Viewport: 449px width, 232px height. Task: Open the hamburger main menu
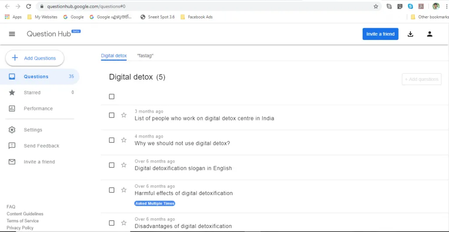click(x=12, y=34)
